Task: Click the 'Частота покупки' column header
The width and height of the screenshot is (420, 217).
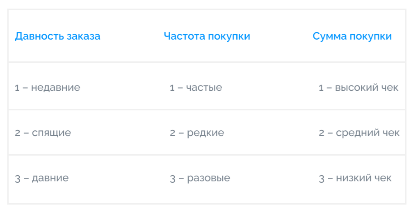Action: 207,36
